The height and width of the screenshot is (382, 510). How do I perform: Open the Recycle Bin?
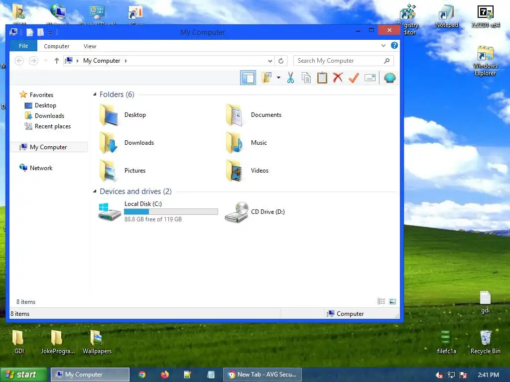point(485,342)
